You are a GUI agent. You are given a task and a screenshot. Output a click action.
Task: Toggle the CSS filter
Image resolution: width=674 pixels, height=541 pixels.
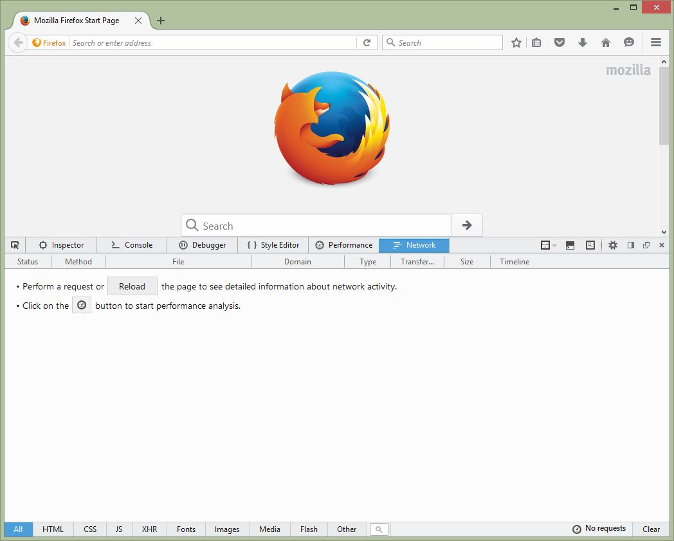(x=90, y=529)
